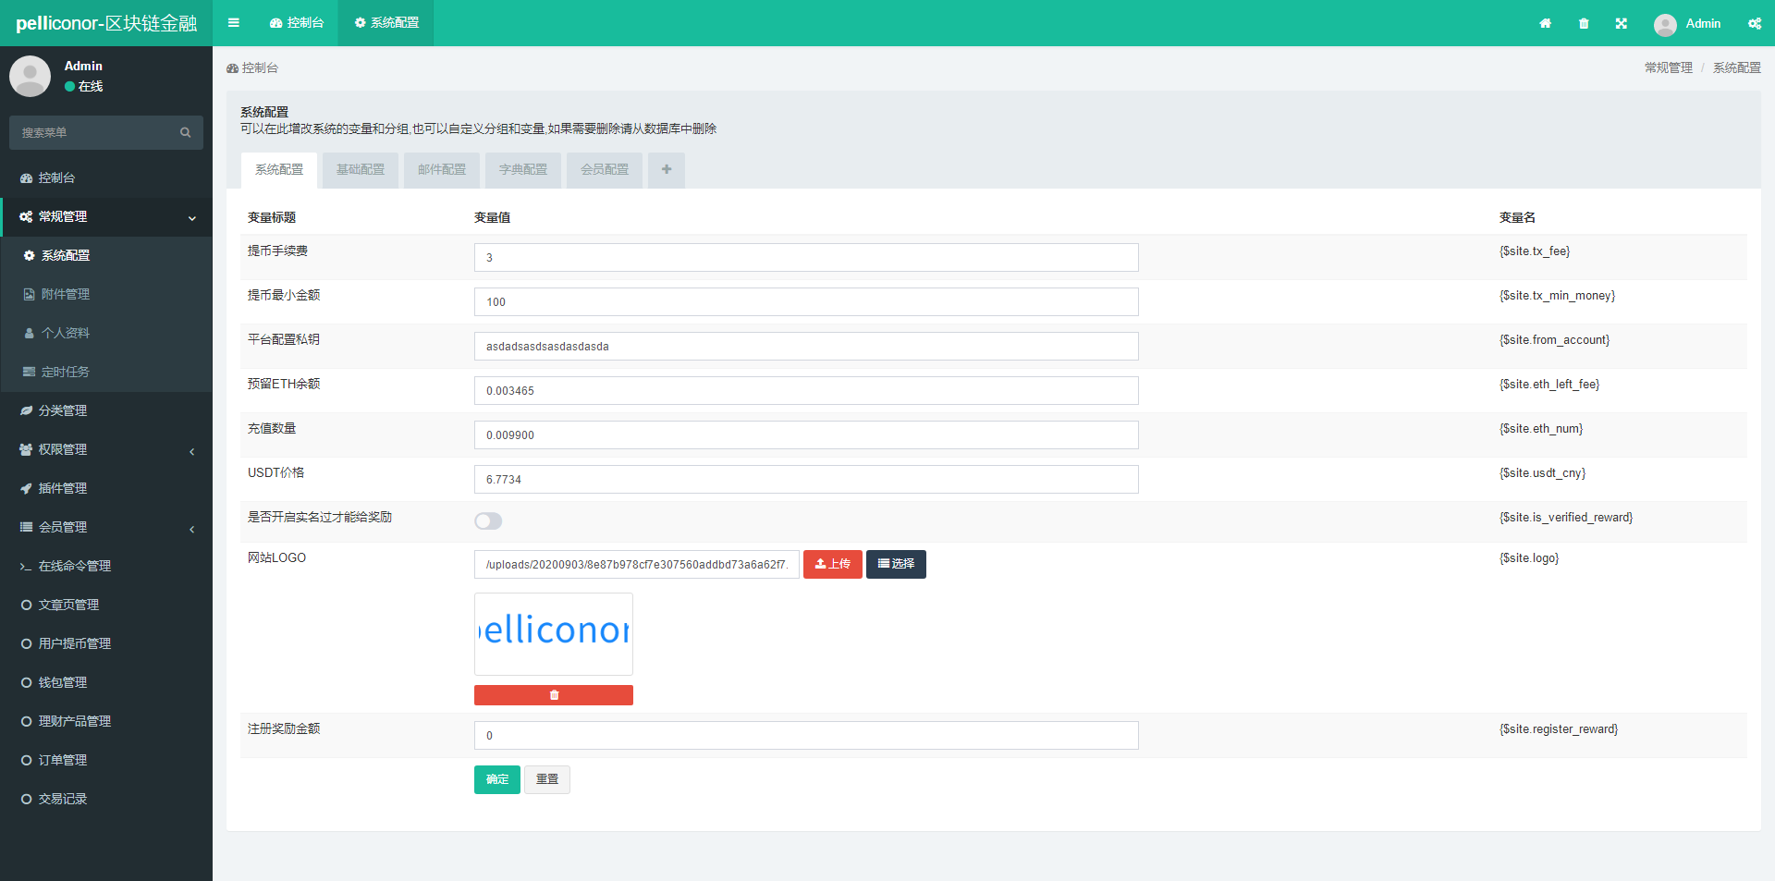Toggle the hamburger sidebar menu icon

pos(234,23)
